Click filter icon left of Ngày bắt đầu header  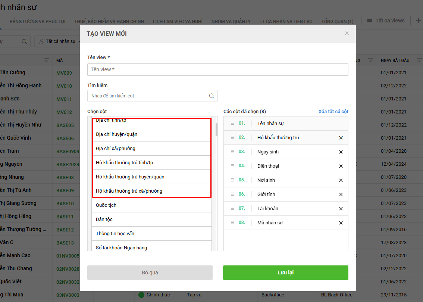(x=371, y=60)
